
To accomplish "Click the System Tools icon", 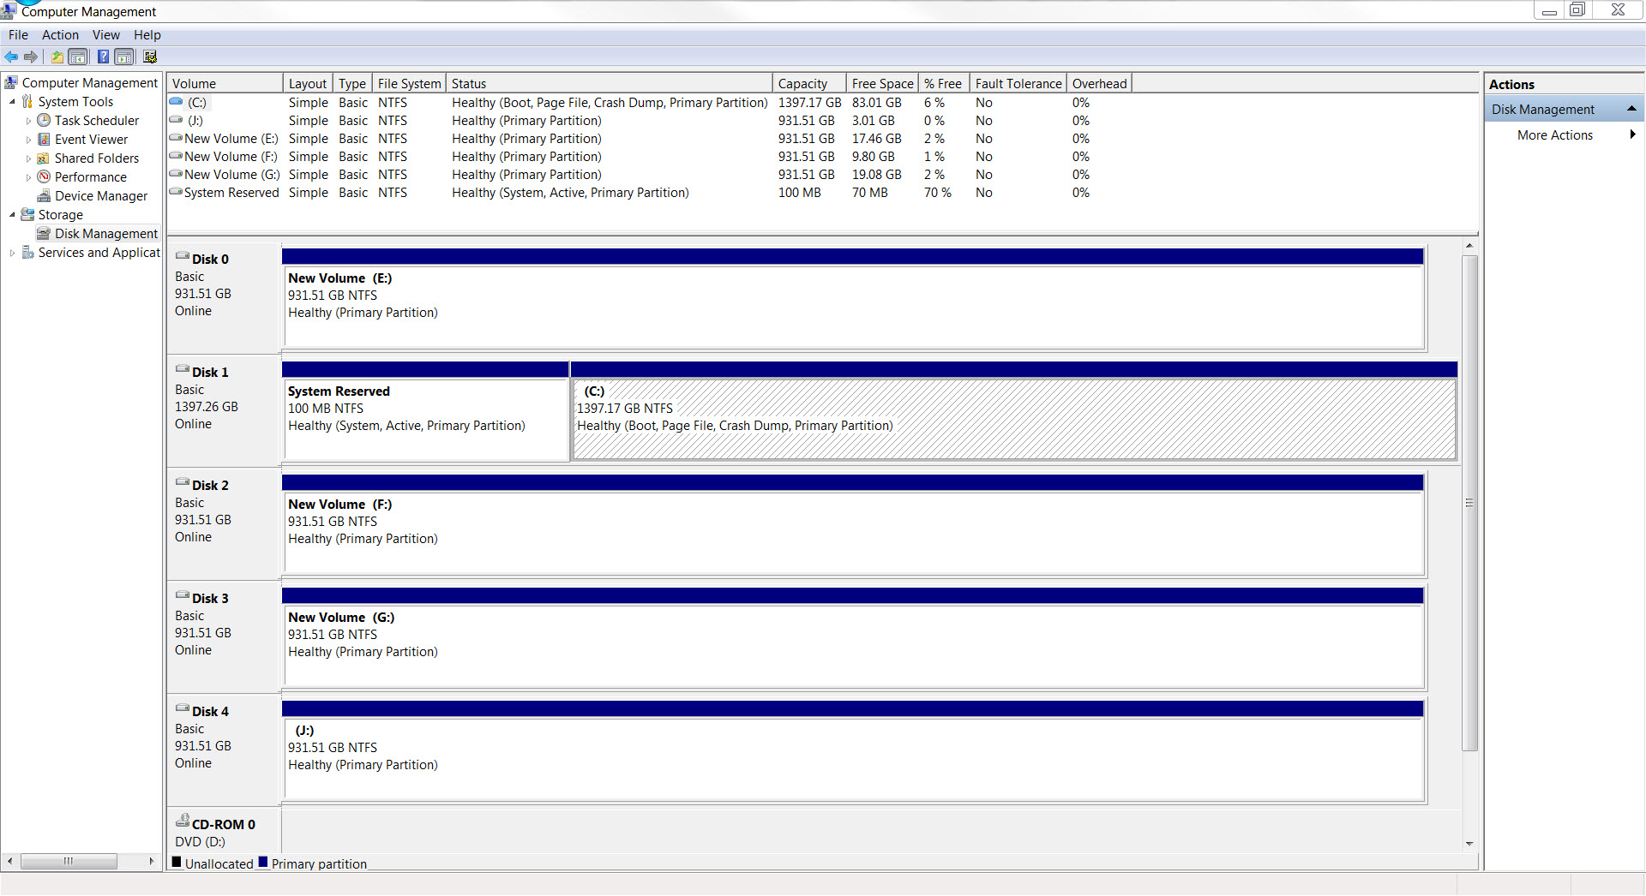I will click(x=27, y=102).
